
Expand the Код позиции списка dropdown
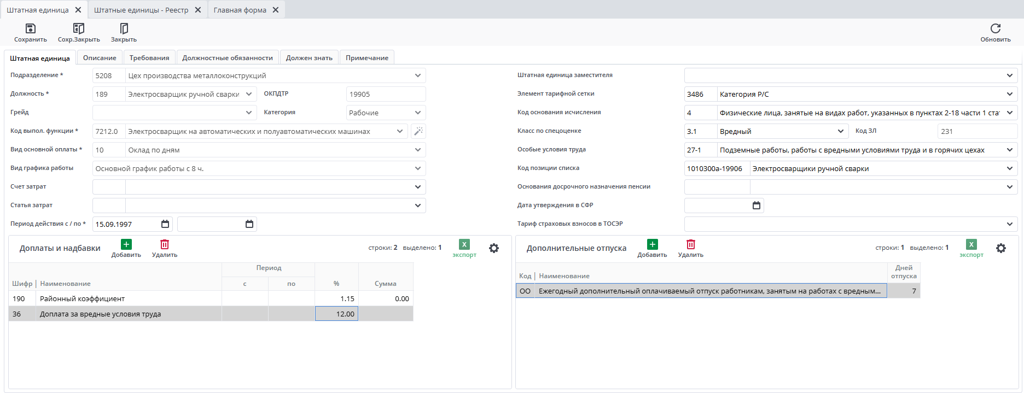[1010, 168]
